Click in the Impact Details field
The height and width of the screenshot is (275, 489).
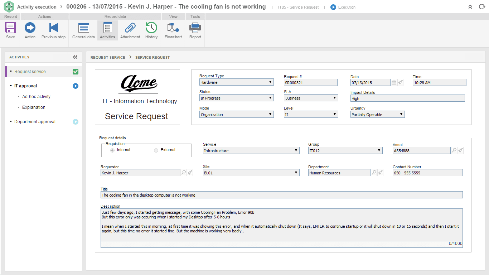408,98
